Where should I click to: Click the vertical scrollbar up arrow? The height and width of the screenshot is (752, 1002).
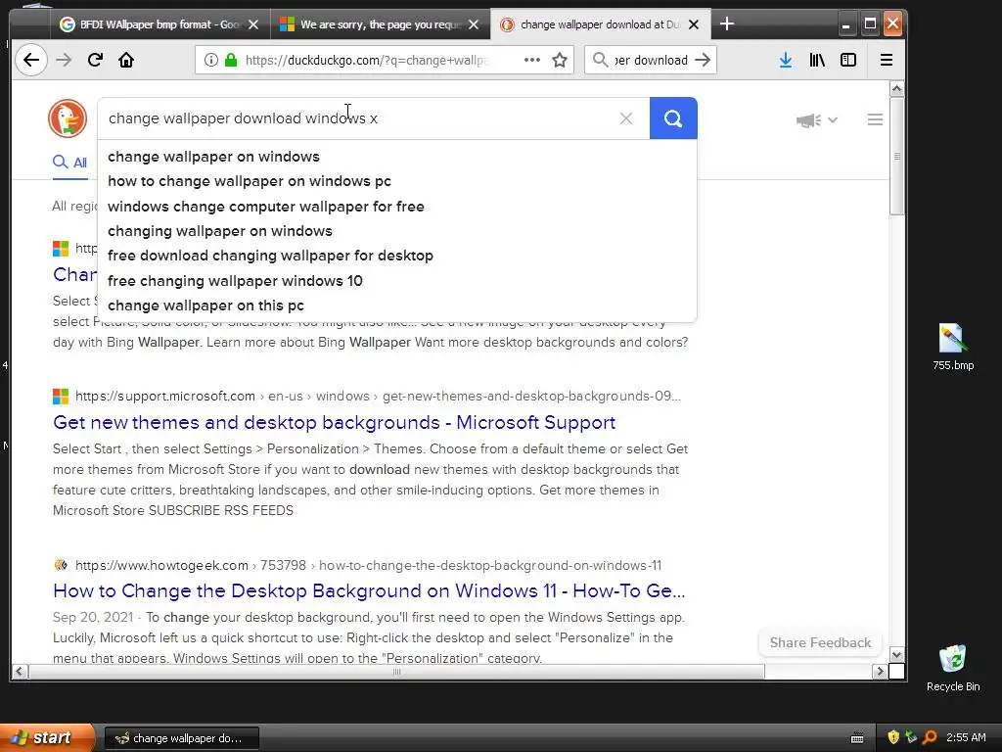click(x=896, y=89)
